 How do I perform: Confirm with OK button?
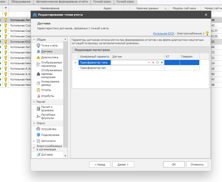(x=174, y=165)
